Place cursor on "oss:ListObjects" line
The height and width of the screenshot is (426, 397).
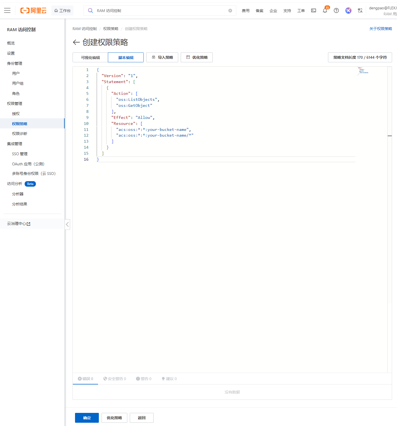click(138, 99)
